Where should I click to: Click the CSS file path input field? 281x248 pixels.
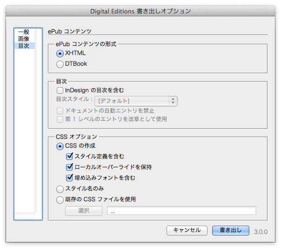click(181, 211)
